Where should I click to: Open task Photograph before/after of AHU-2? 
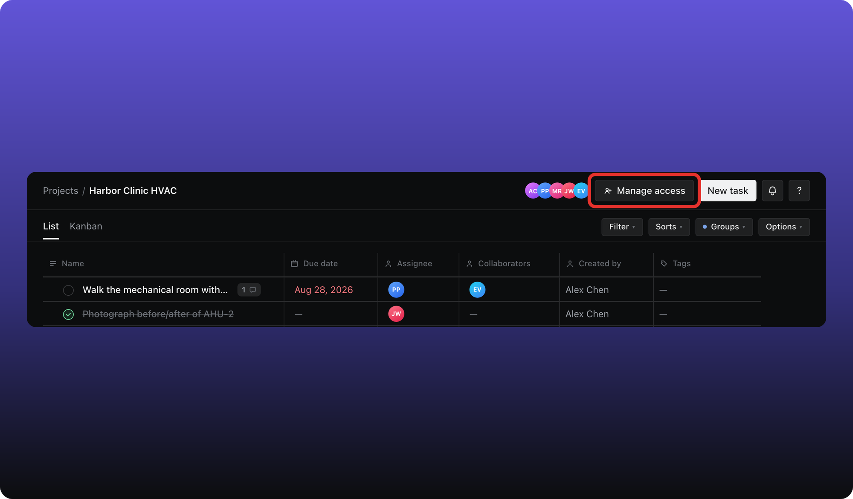[158, 314]
